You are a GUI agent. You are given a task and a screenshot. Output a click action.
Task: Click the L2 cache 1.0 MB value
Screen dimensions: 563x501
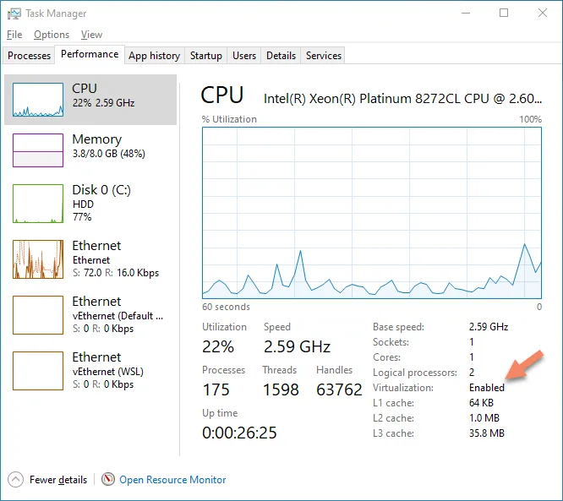point(484,418)
